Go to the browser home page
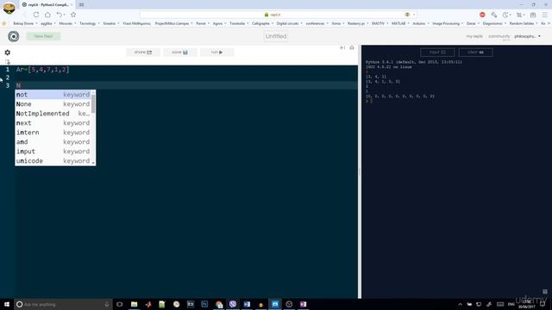This screenshot has height=310, width=552. click(x=47, y=15)
